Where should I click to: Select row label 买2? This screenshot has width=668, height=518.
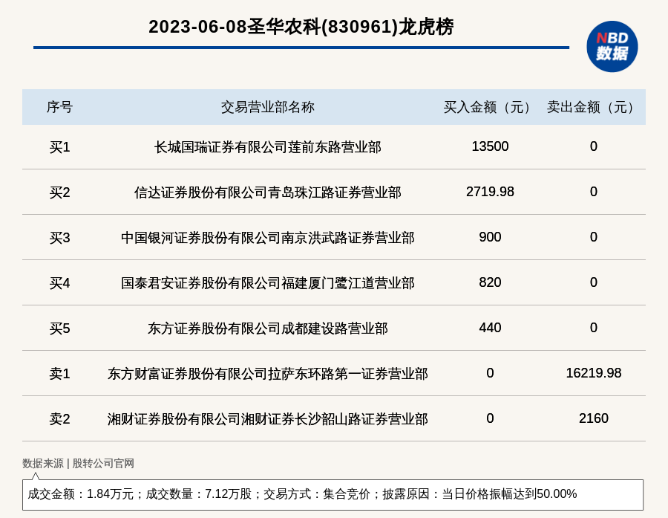pos(59,192)
